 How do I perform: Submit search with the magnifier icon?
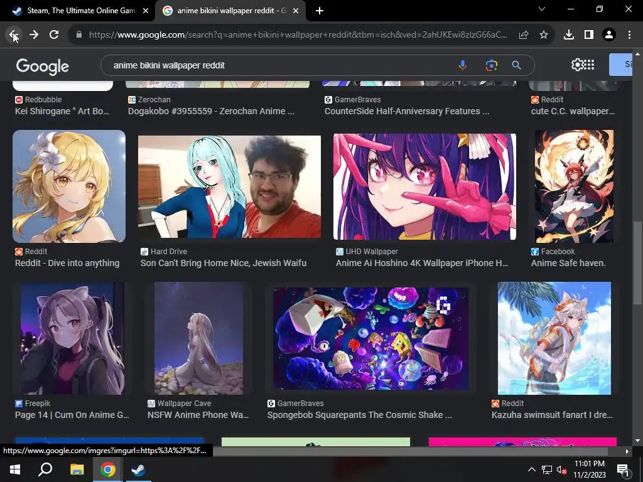[516, 65]
